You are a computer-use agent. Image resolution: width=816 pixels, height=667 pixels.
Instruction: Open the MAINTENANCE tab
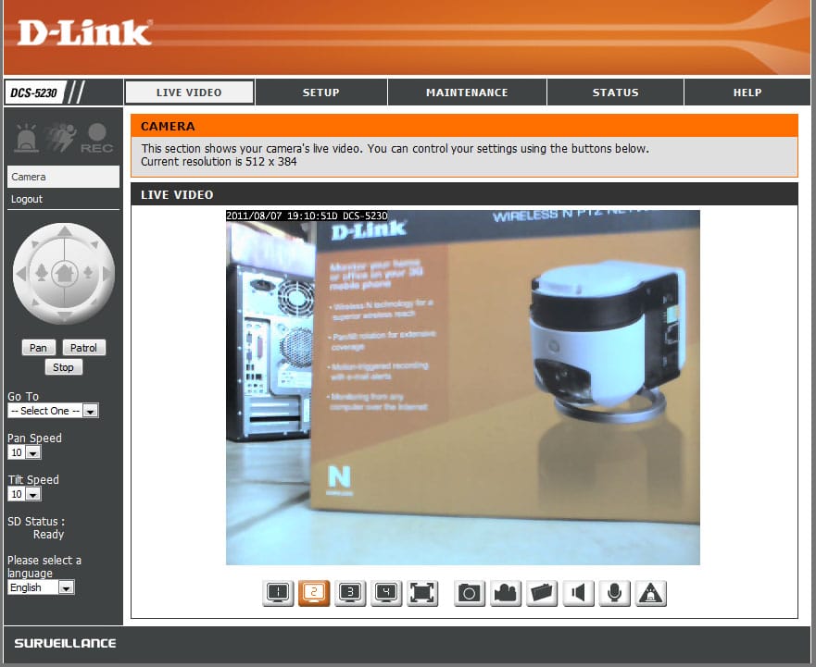coord(467,93)
